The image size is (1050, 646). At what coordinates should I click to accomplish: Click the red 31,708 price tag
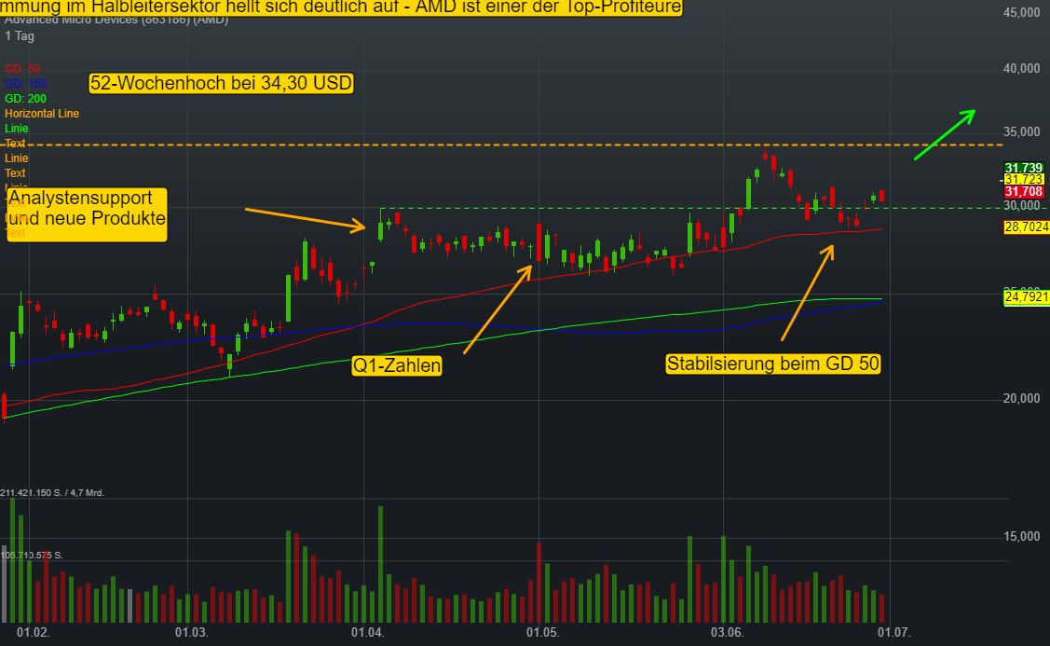coord(1024,192)
